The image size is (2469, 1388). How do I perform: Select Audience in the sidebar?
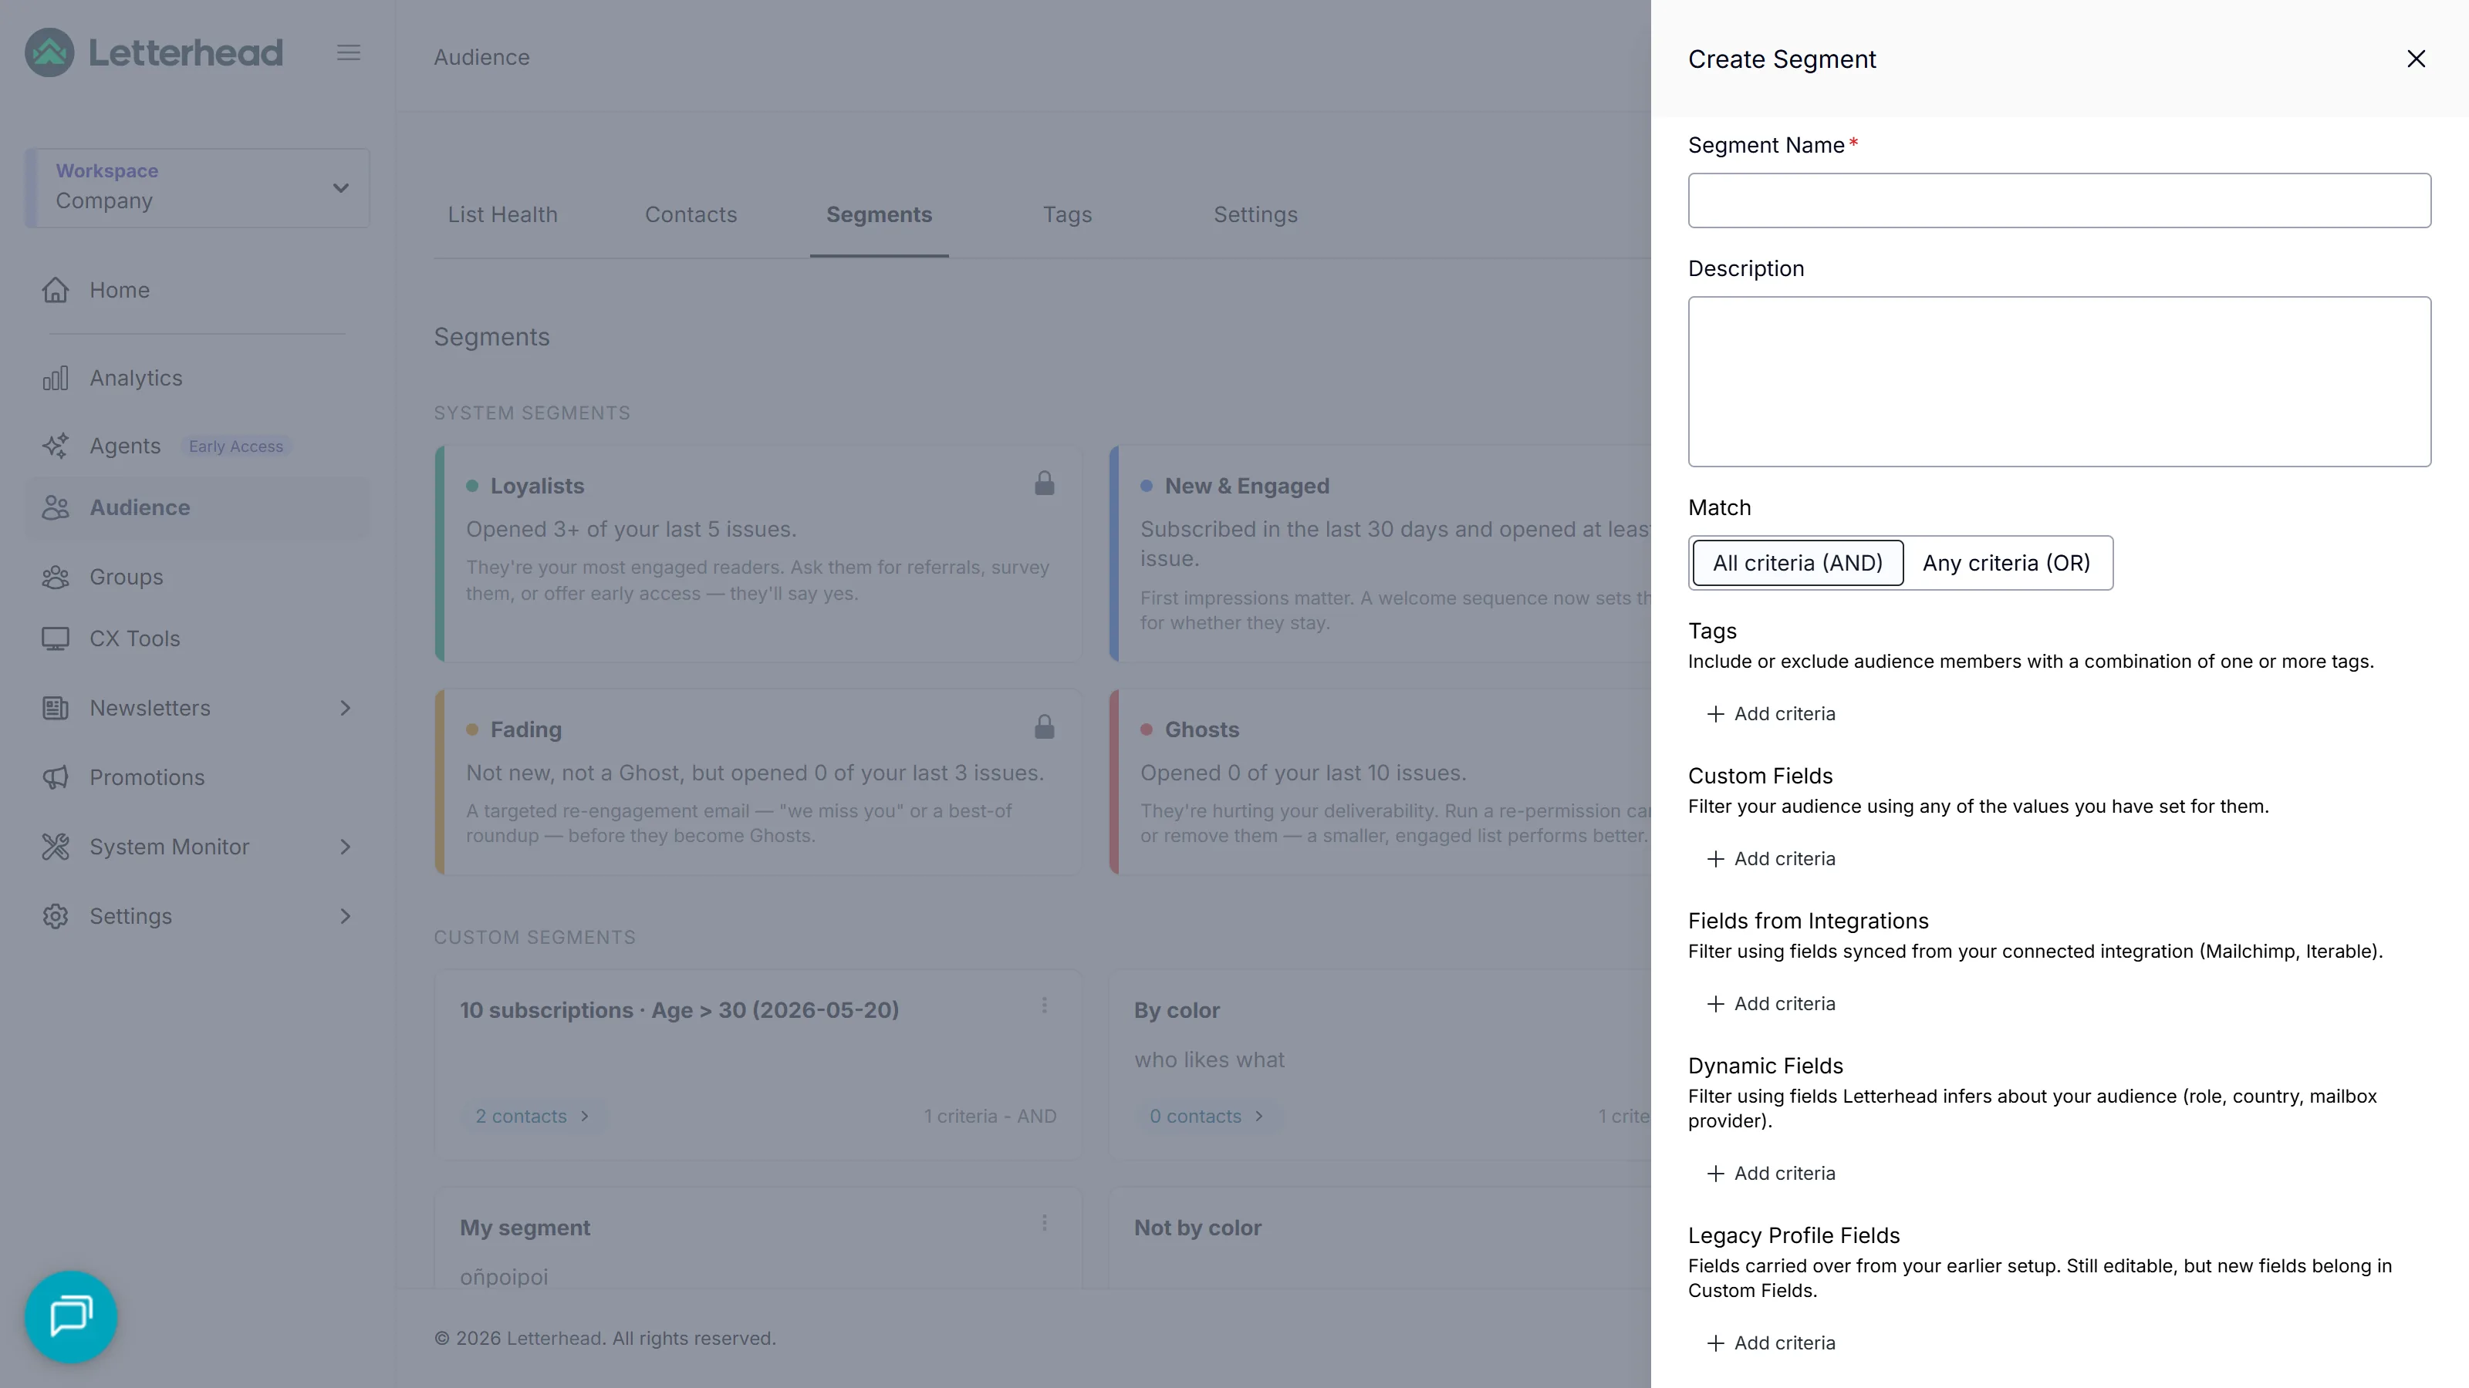[x=197, y=507]
